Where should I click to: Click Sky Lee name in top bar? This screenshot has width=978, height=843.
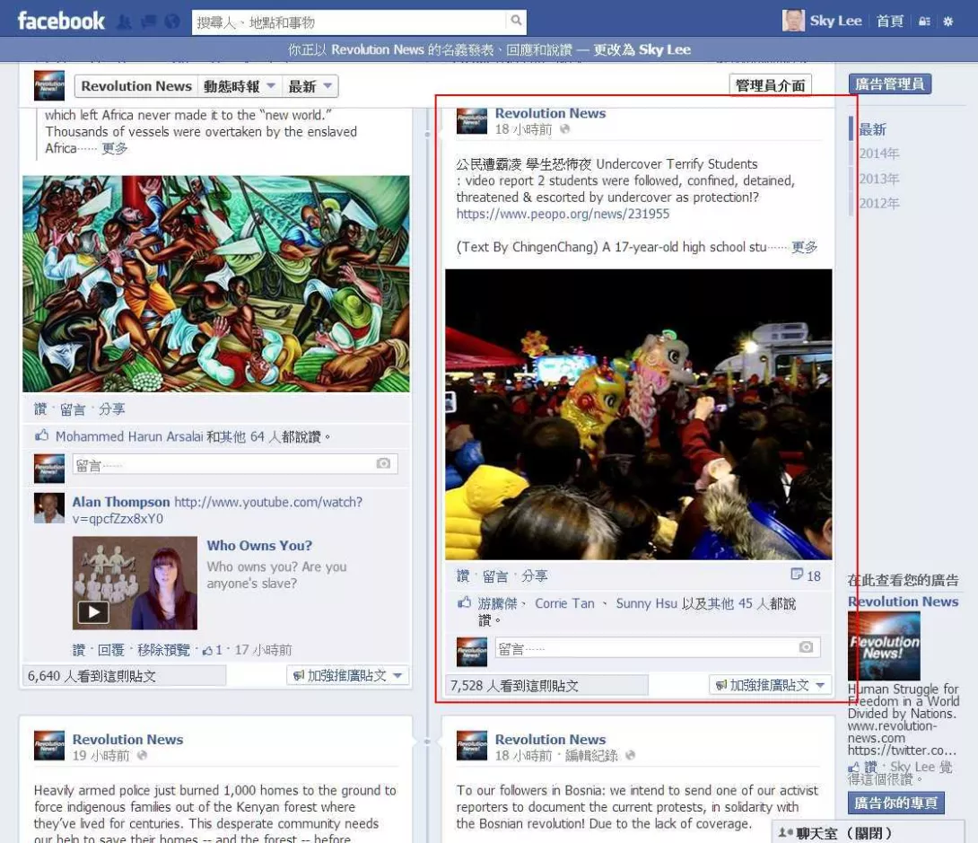pyautogui.click(x=836, y=22)
